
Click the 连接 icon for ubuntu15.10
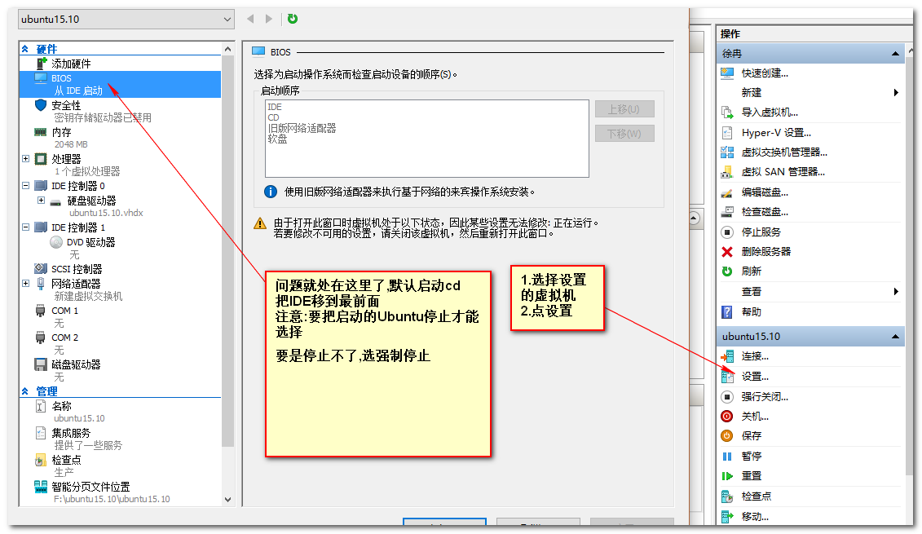click(x=727, y=356)
